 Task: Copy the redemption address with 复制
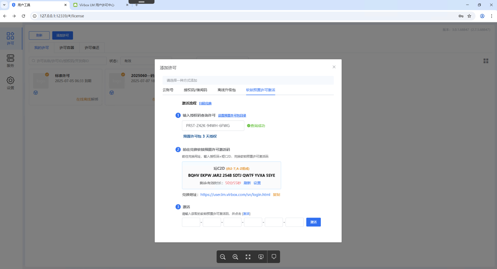tap(276, 195)
